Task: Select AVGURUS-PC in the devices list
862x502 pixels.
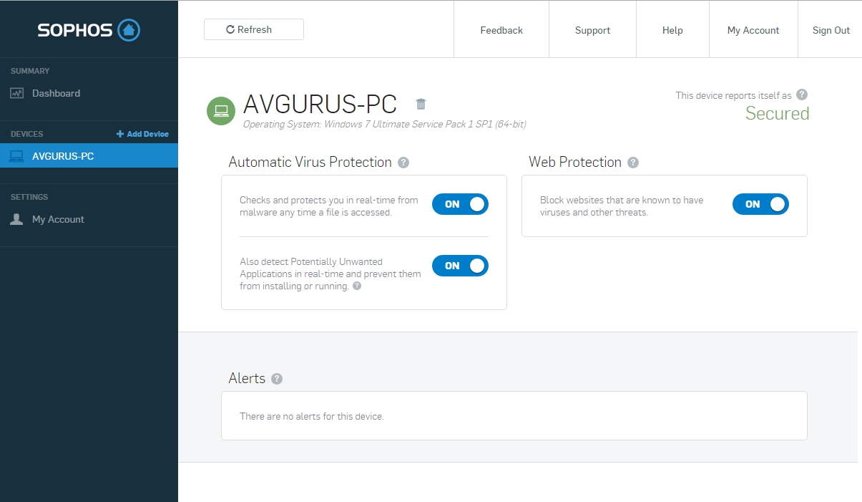Action: 63,156
